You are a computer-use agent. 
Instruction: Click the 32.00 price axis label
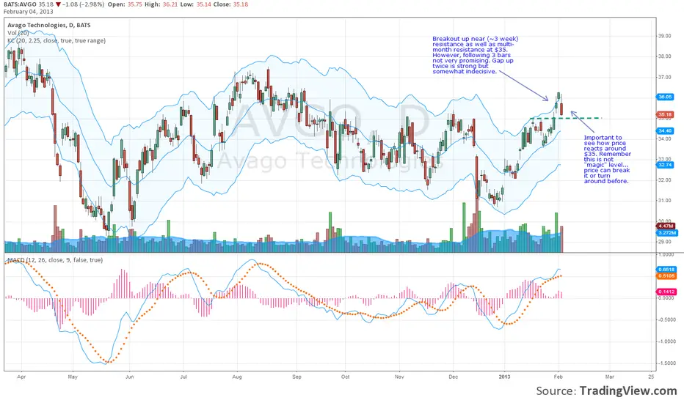[664, 180]
